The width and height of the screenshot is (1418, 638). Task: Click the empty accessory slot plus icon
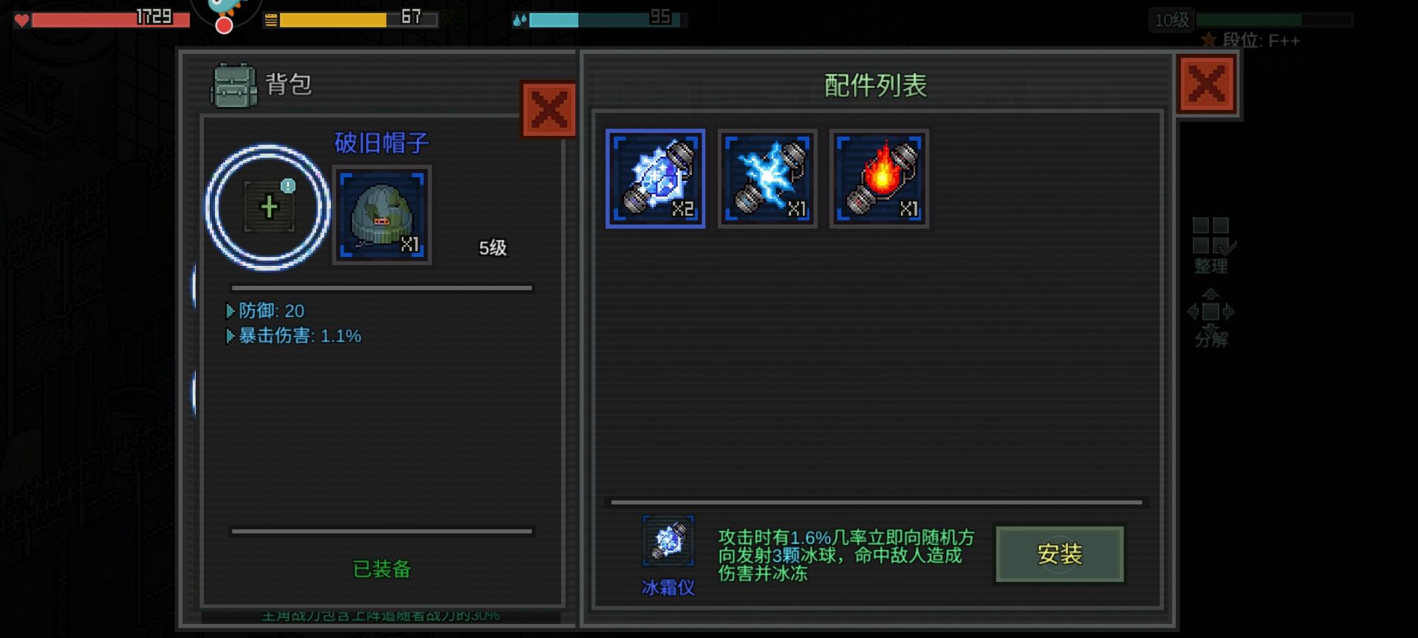269,207
